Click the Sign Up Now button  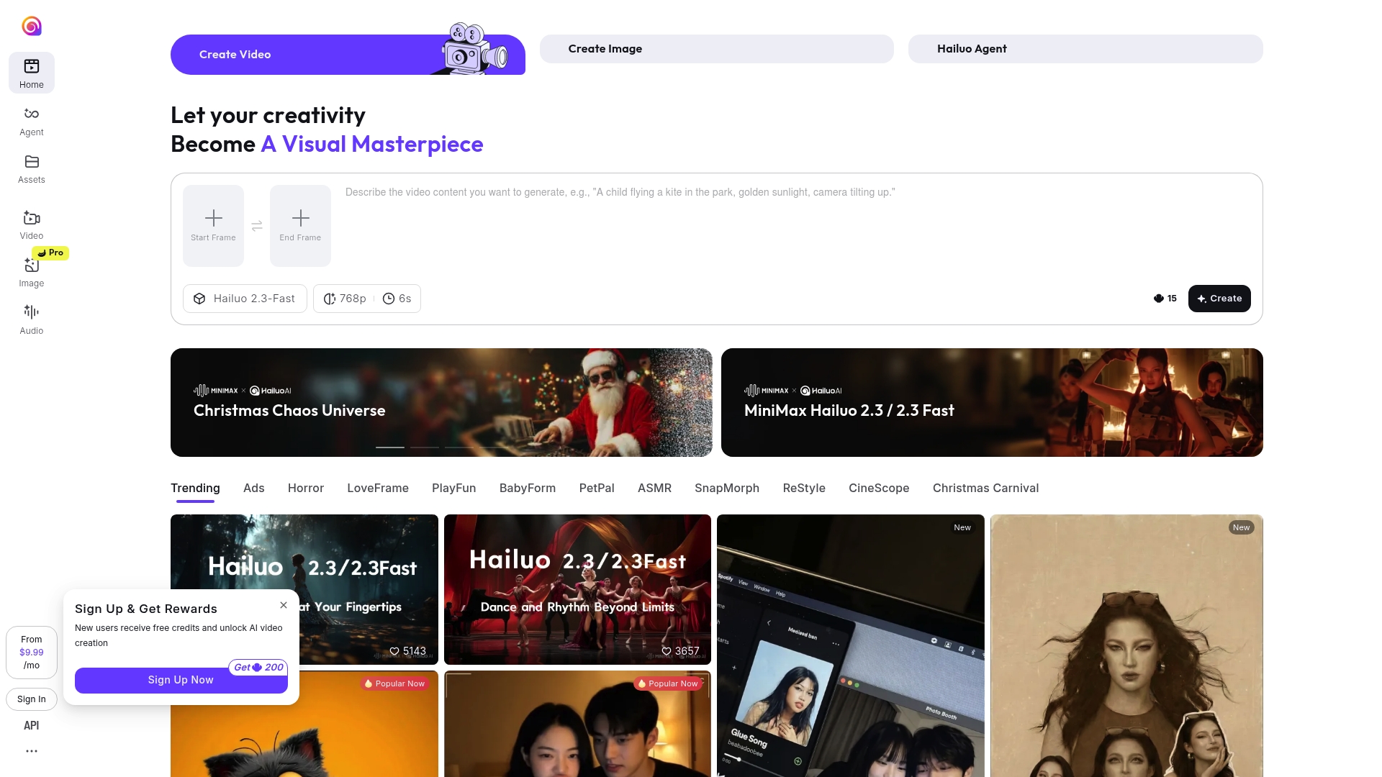181,681
